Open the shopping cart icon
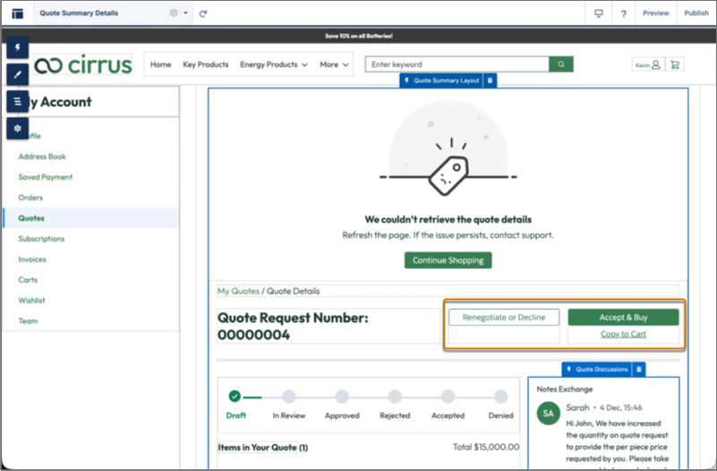The image size is (717, 471). point(675,65)
